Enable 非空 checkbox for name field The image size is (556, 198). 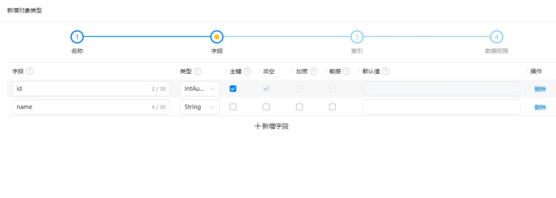pos(266,107)
